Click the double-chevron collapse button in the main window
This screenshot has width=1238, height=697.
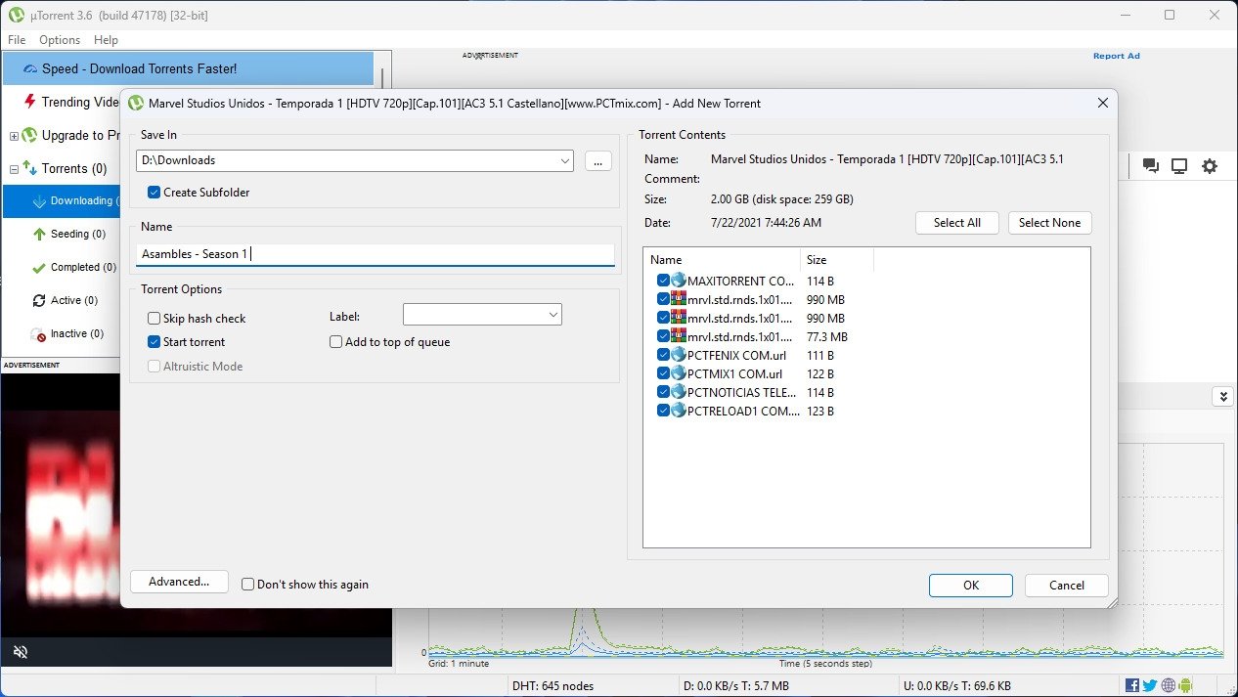(x=1221, y=396)
